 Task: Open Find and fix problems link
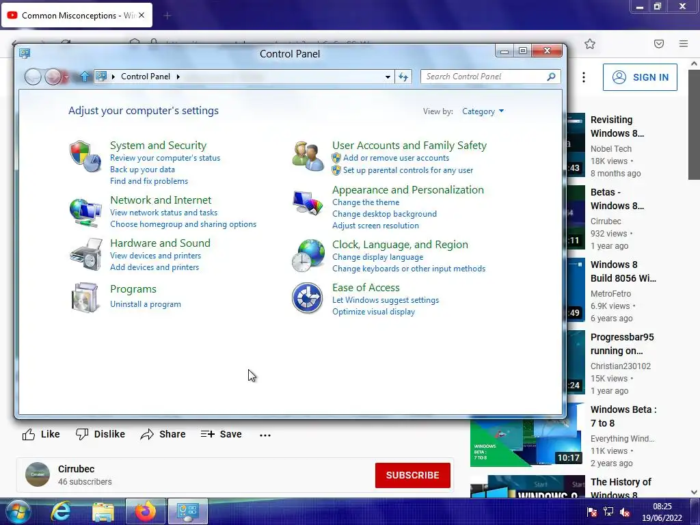point(148,180)
